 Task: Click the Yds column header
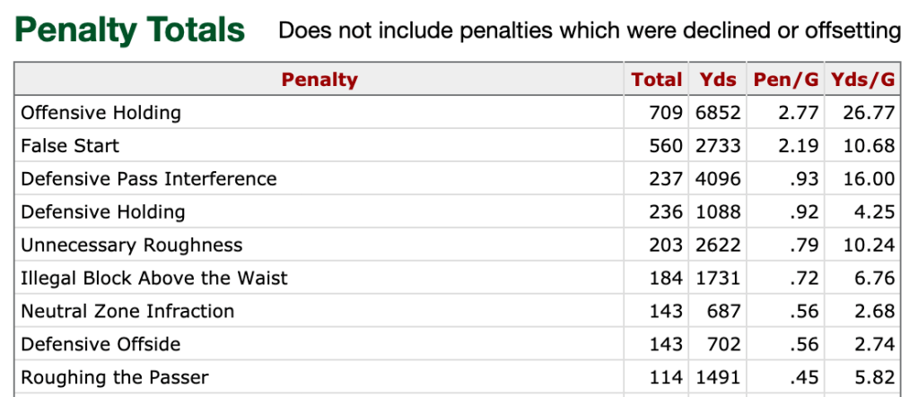pos(718,79)
